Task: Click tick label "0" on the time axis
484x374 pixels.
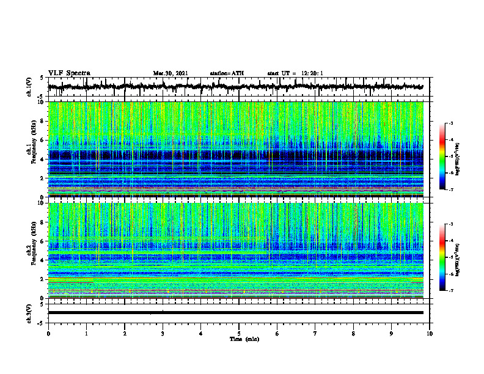Action: point(48,334)
